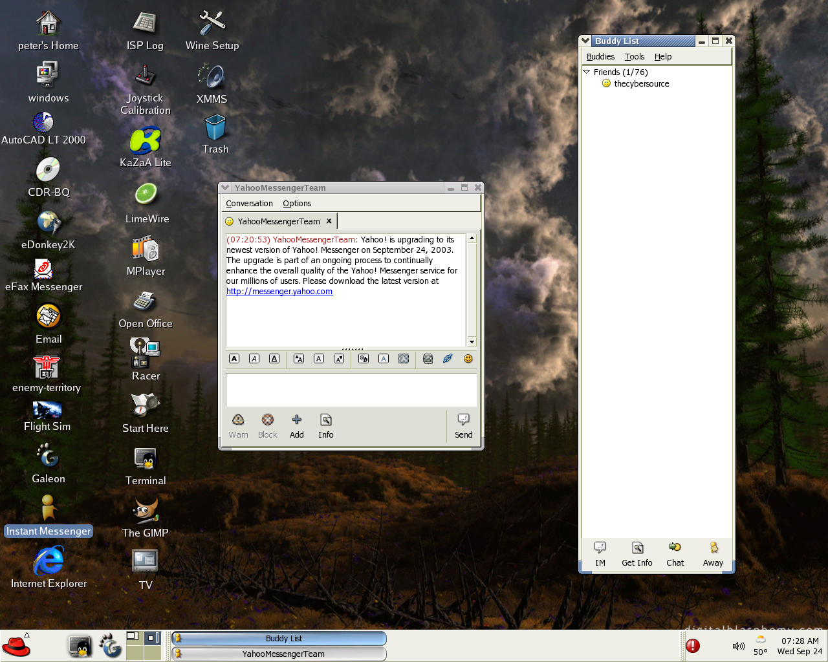Choose foreground text color icon

384,359
